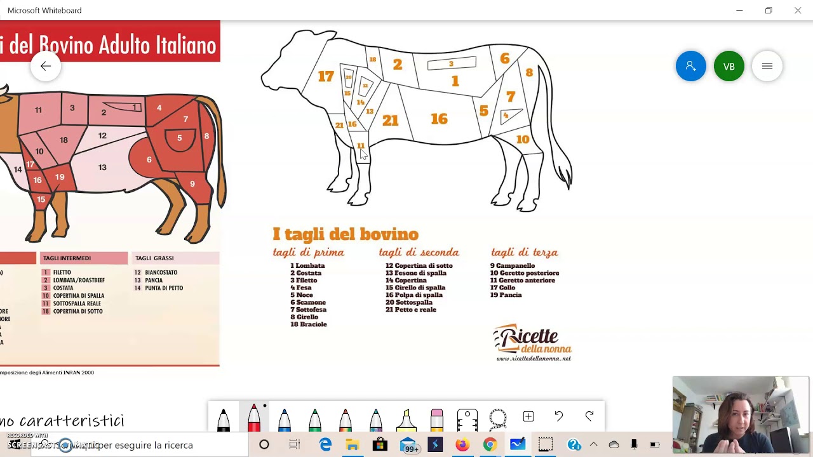Image resolution: width=813 pixels, height=457 pixels.
Task: Open the add content plus menu
Action: (528, 416)
